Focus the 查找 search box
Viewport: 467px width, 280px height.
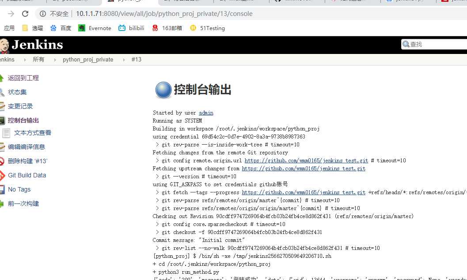click(434, 44)
